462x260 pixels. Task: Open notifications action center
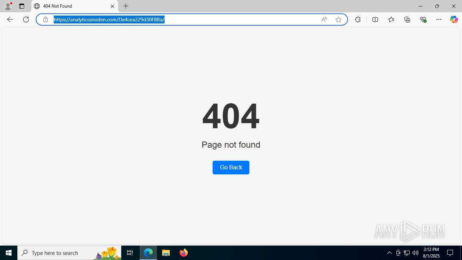tap(450, 253)
